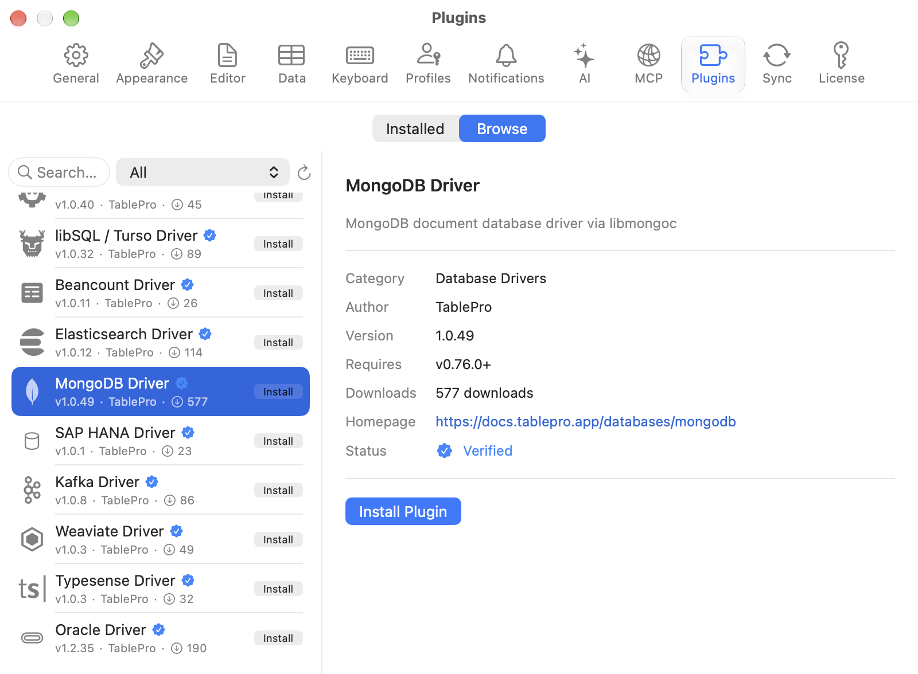This screenshot has width=918, height=674.
Task: Install the Kafka Driver
Action: pos(278,490)
